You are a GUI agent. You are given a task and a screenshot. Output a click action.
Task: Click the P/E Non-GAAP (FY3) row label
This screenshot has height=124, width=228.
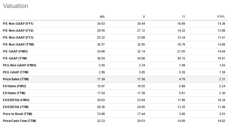coord(18,38)
